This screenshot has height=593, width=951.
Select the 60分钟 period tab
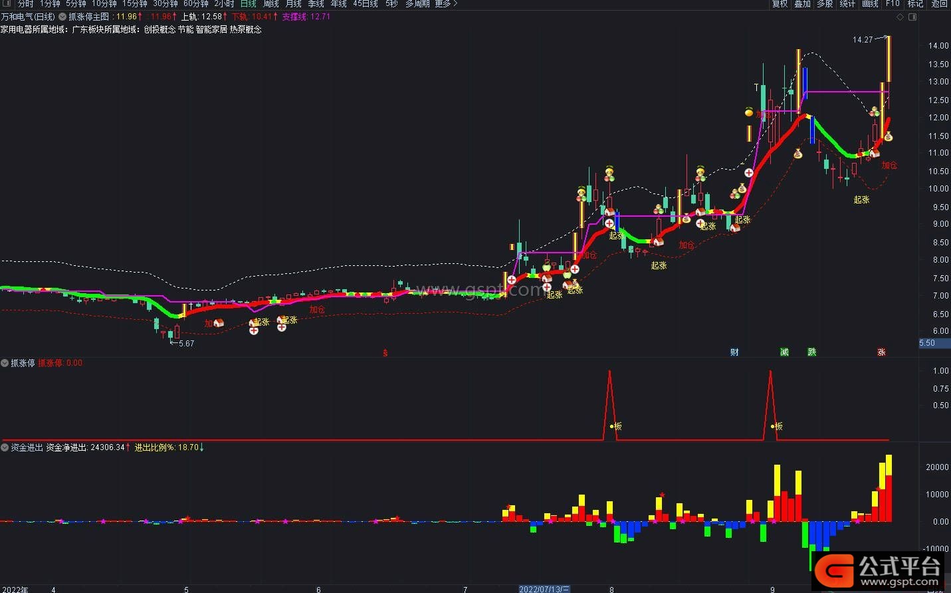tap(196, 3)
